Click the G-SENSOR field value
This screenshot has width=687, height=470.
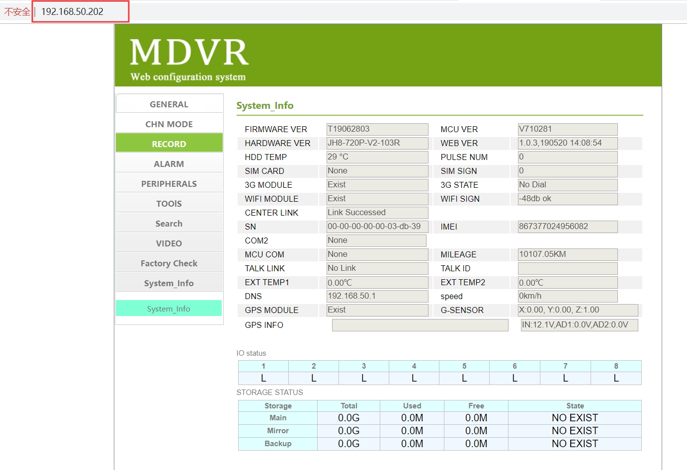click(x=578, y=310)
